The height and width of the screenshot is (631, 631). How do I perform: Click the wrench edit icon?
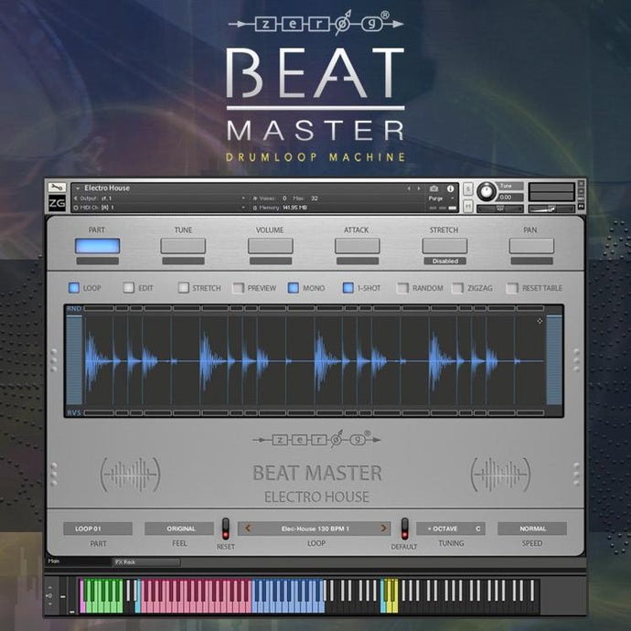coord(56,187)
